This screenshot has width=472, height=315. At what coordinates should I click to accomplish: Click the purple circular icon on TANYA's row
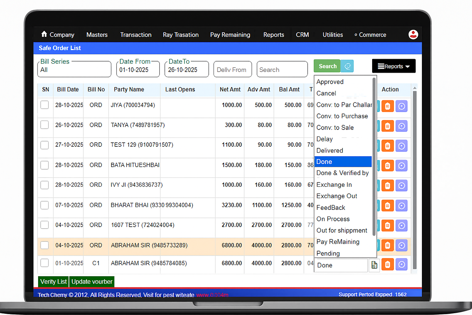(x=402, y=126)
